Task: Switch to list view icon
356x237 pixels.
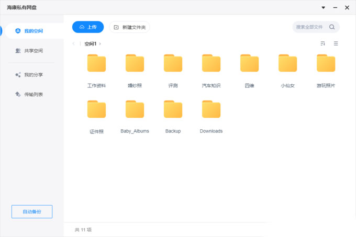Action: [x=336, y=43]
